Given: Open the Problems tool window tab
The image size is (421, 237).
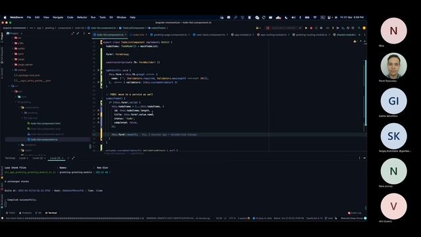Looking at the screenshot, I should tap(25, 213).
